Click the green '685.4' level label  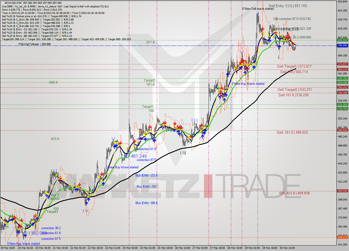click(x=53, y=82)
